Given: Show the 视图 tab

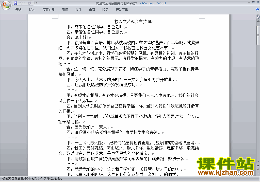Looking at the screenshot, I should tap(105, 10).
